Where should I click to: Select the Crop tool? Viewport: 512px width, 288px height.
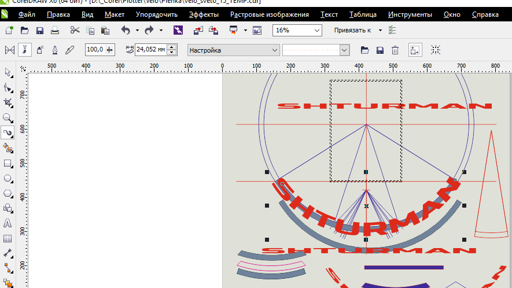tap(8, 103)
